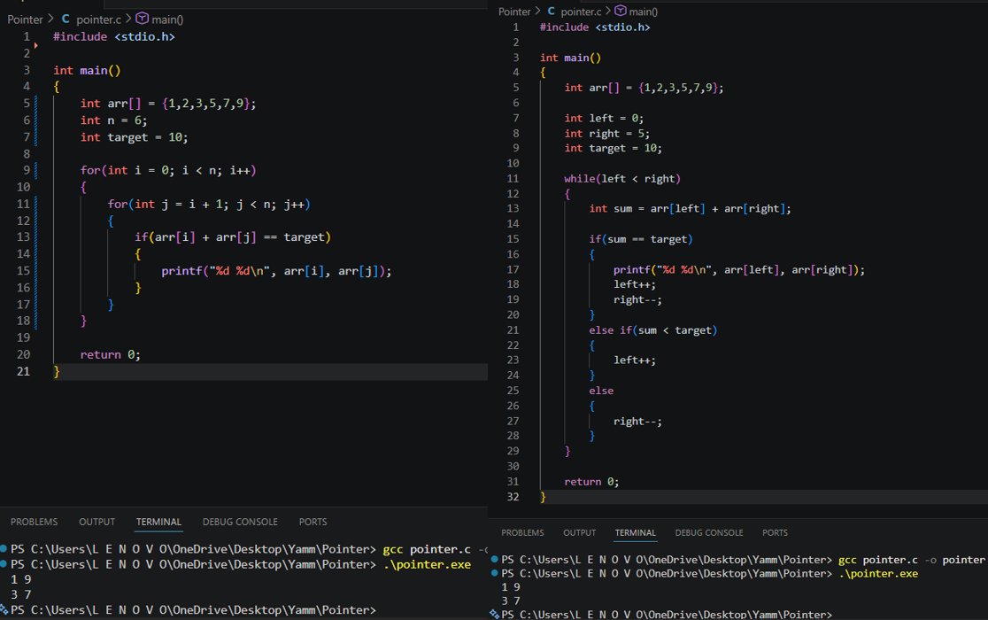Click printf line with arr[i], arr[j]
Image resolution: width=988 pixels, height=620 pixels.
(276, 271)
